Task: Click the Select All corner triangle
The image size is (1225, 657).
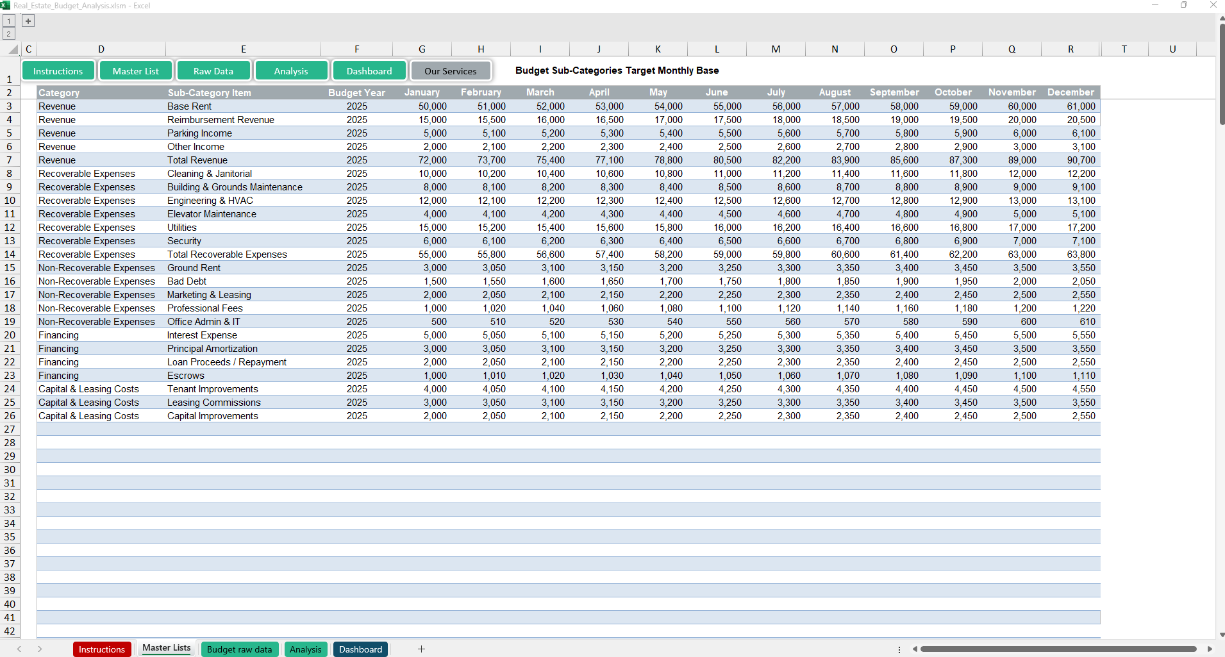Action: click(13, 49)
